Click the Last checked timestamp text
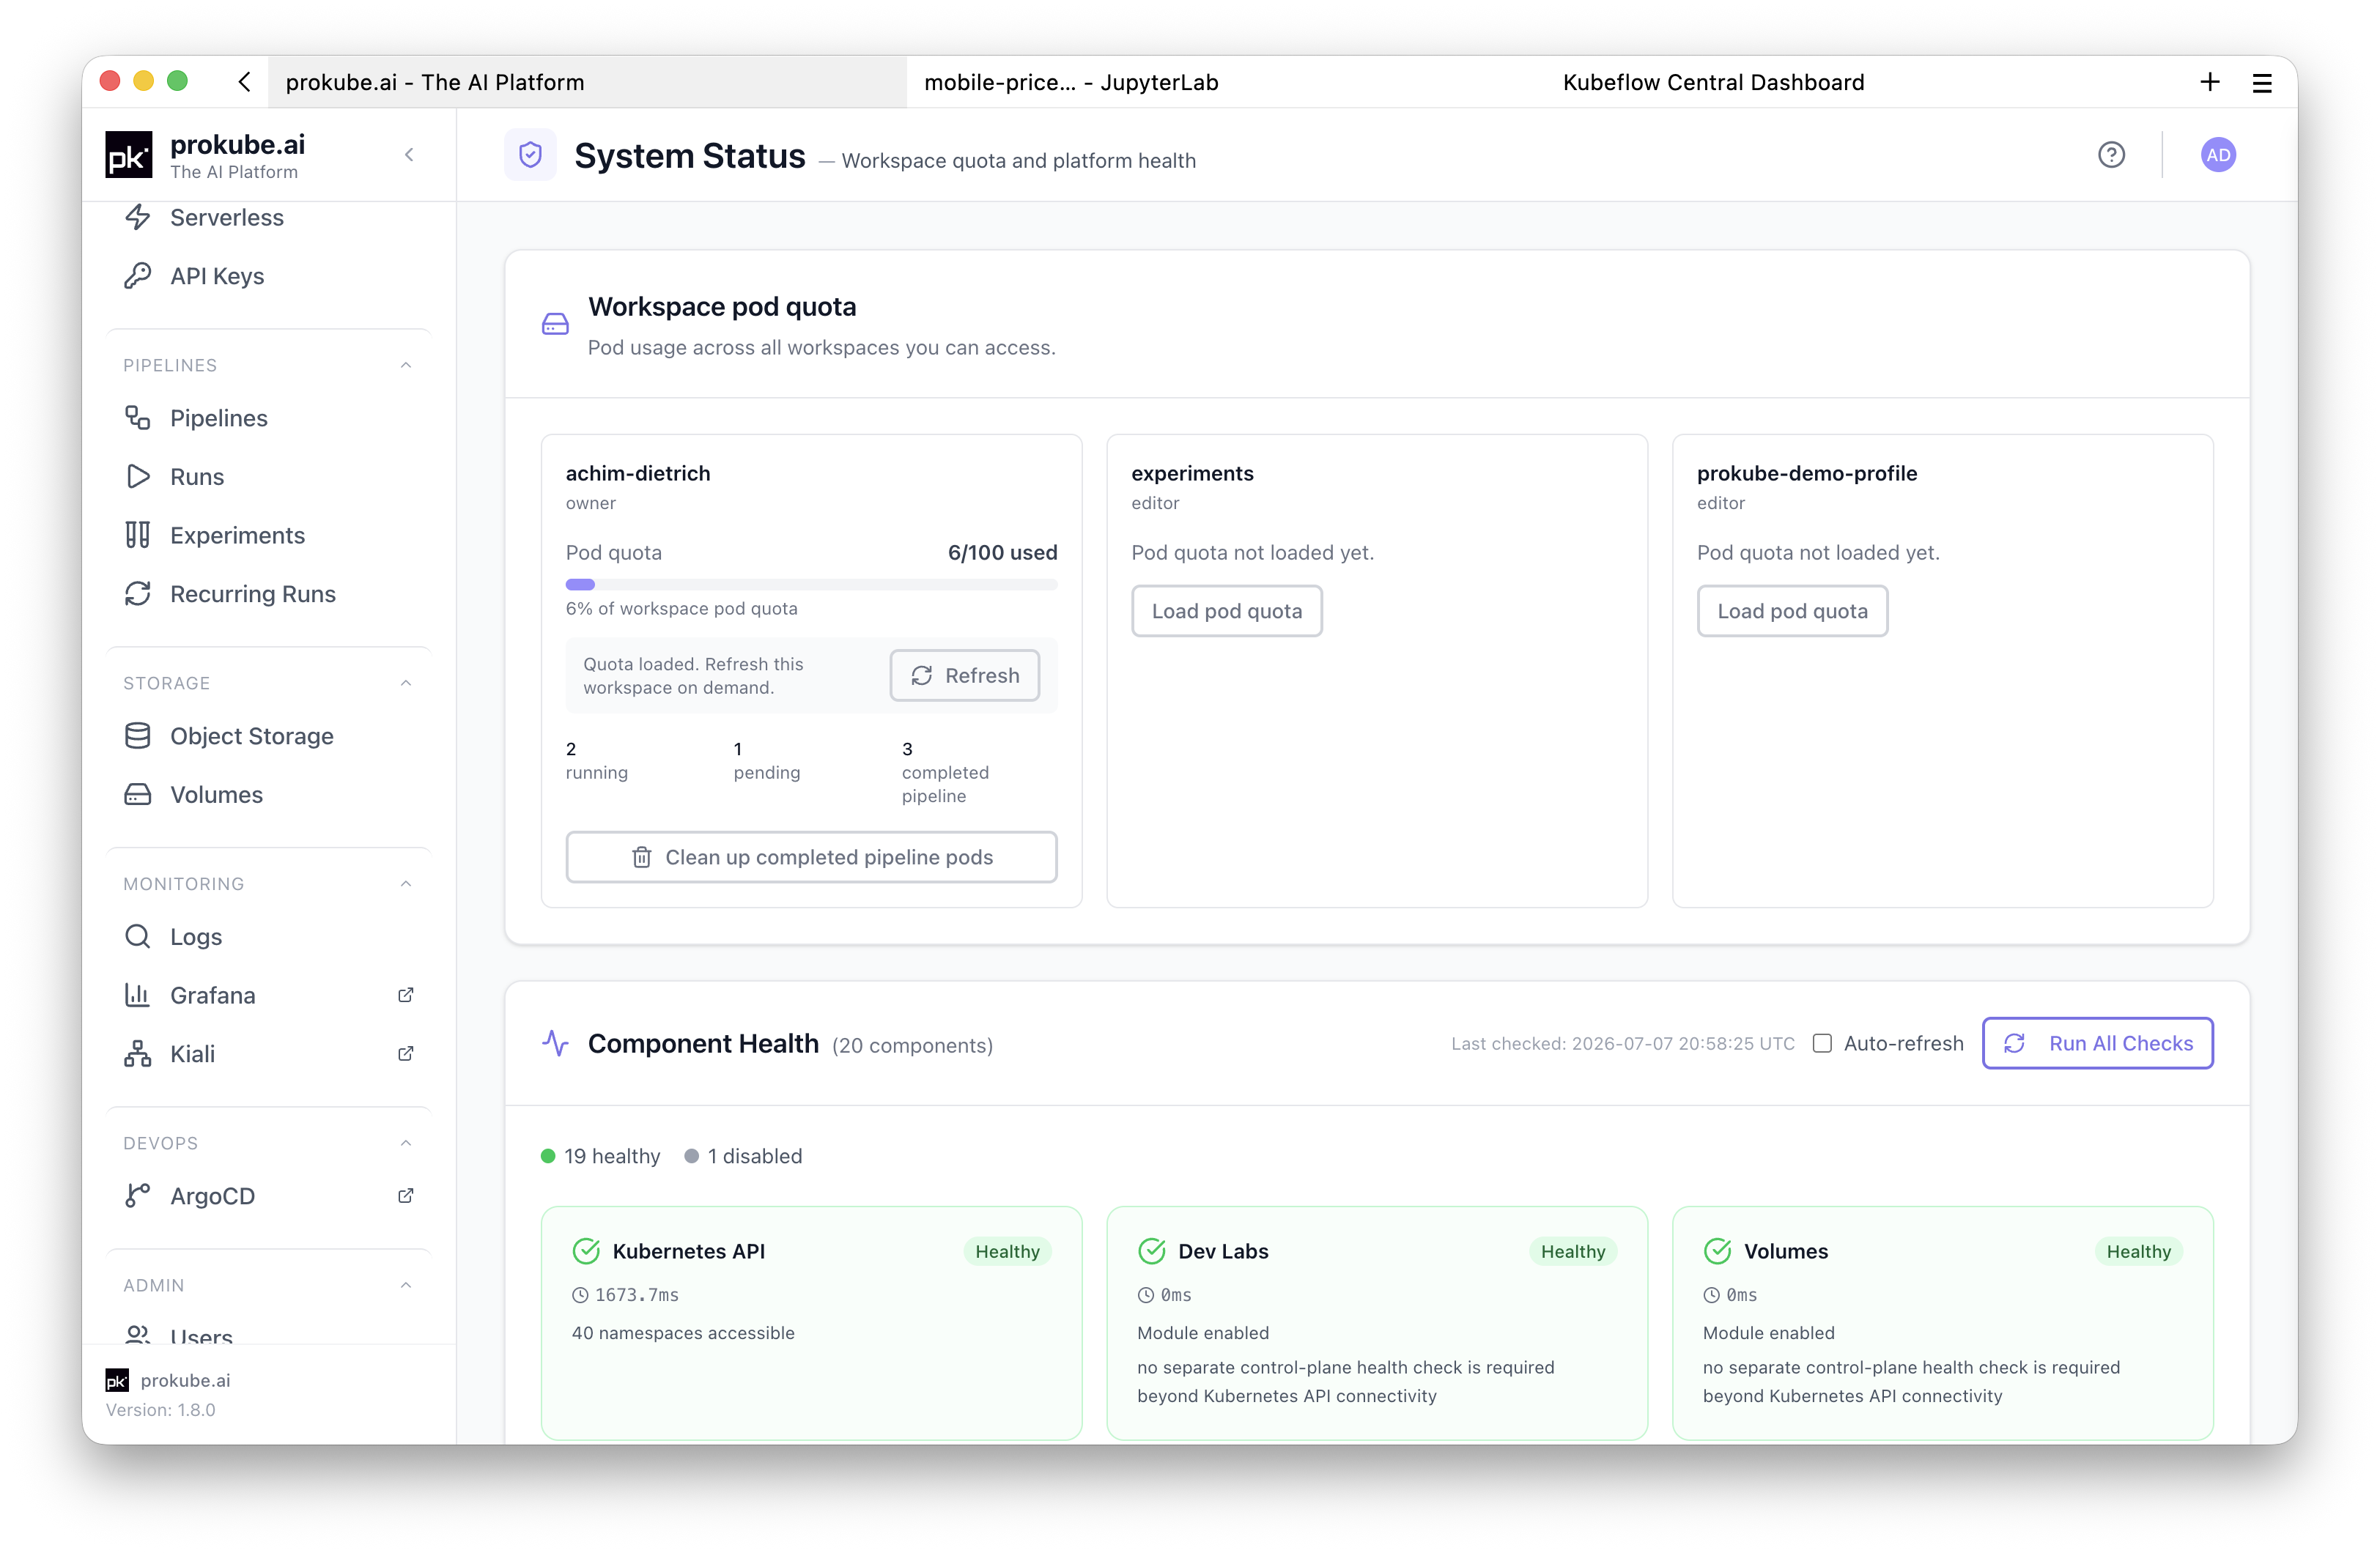Viewport: 2380px width, 1553px height. pos(1623,1043)
